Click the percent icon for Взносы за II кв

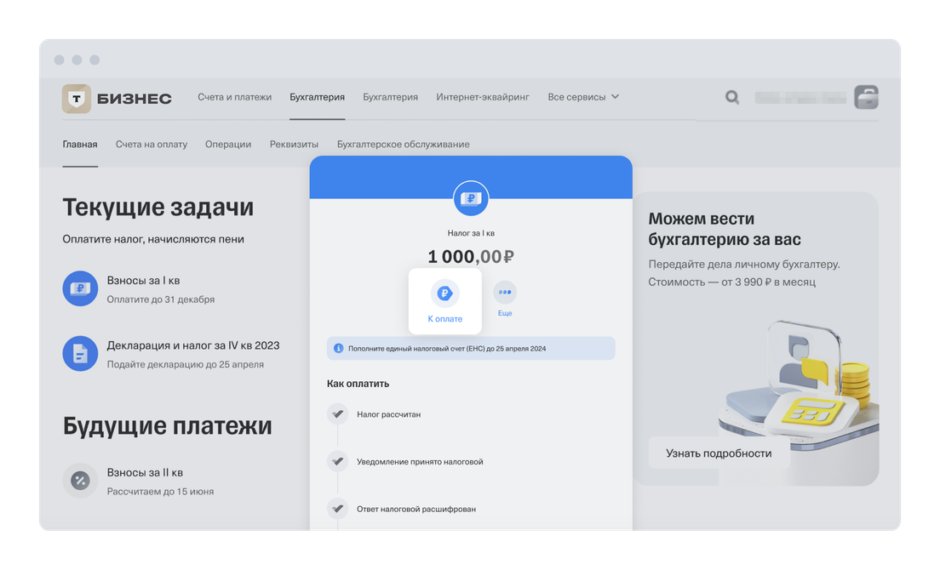click(80, 480)
